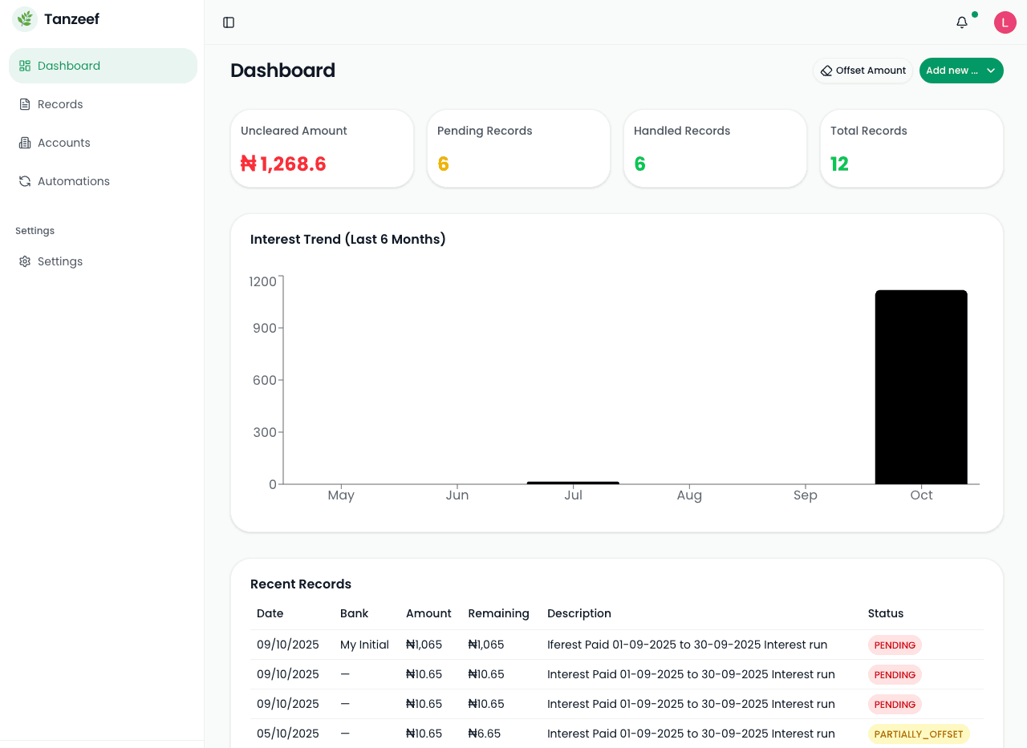1027x748 pixels.
Task: Click the Automations refresh-arrows icon
Action: coord(24,180)
